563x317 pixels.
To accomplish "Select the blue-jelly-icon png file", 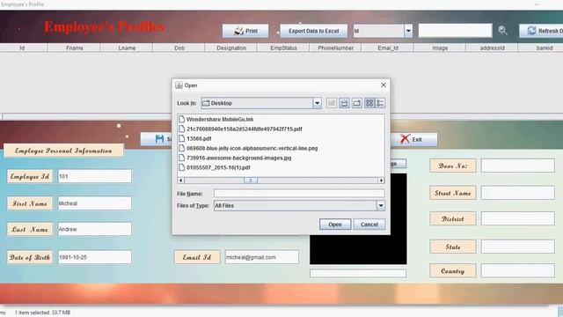I will click(248, 148).
